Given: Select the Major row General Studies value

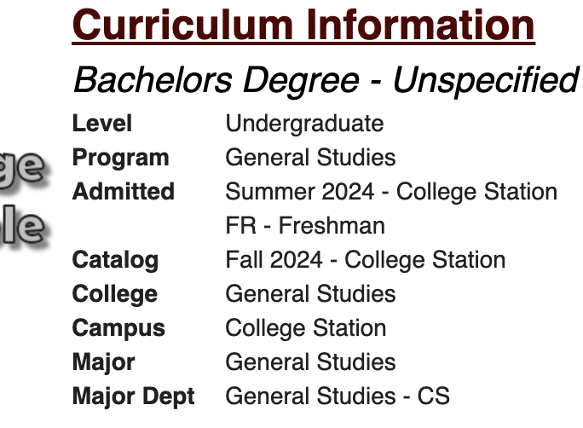Looking at the screenshot, I should click(x=310, y=362).
